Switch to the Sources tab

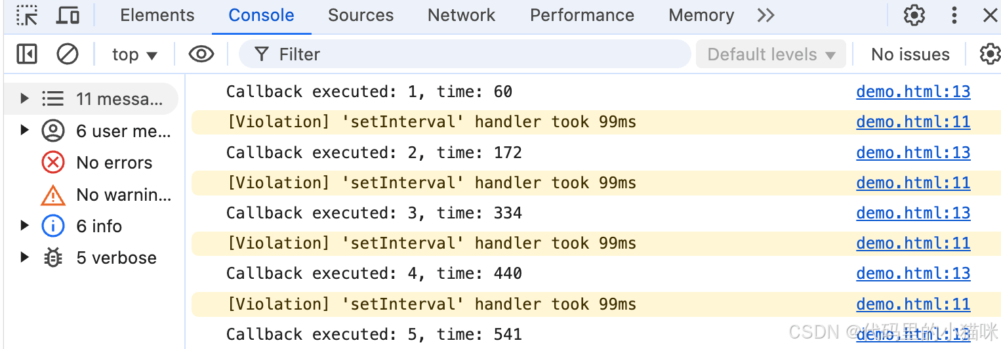click(361, 15)
